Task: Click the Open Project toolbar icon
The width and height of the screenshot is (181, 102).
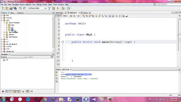Action: point(11,8)
